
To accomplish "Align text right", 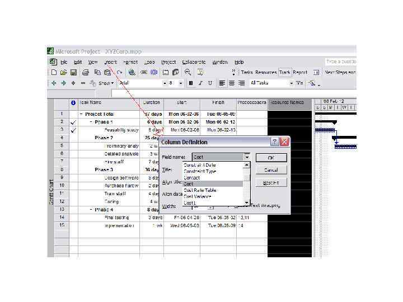I will (241, 83).
